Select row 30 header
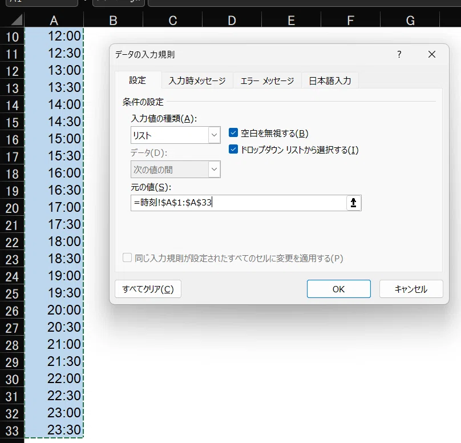This screenshot has width=461, height=443. (12, 379)
